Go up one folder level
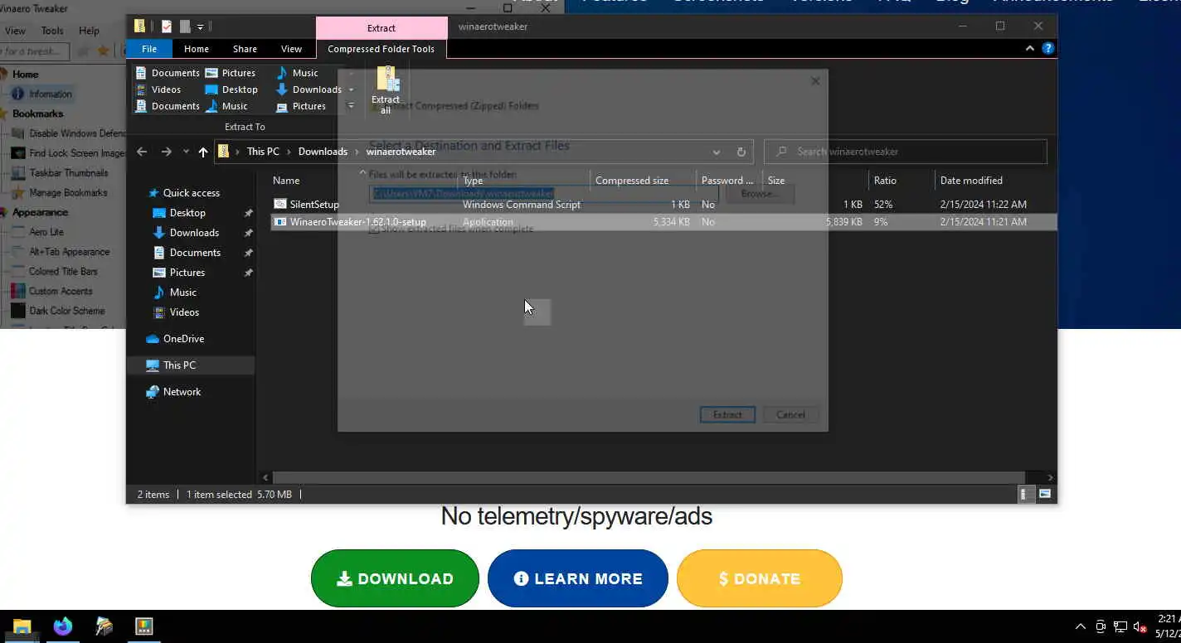The width and height of the screenshot is (1181, 643). [203, 152]
